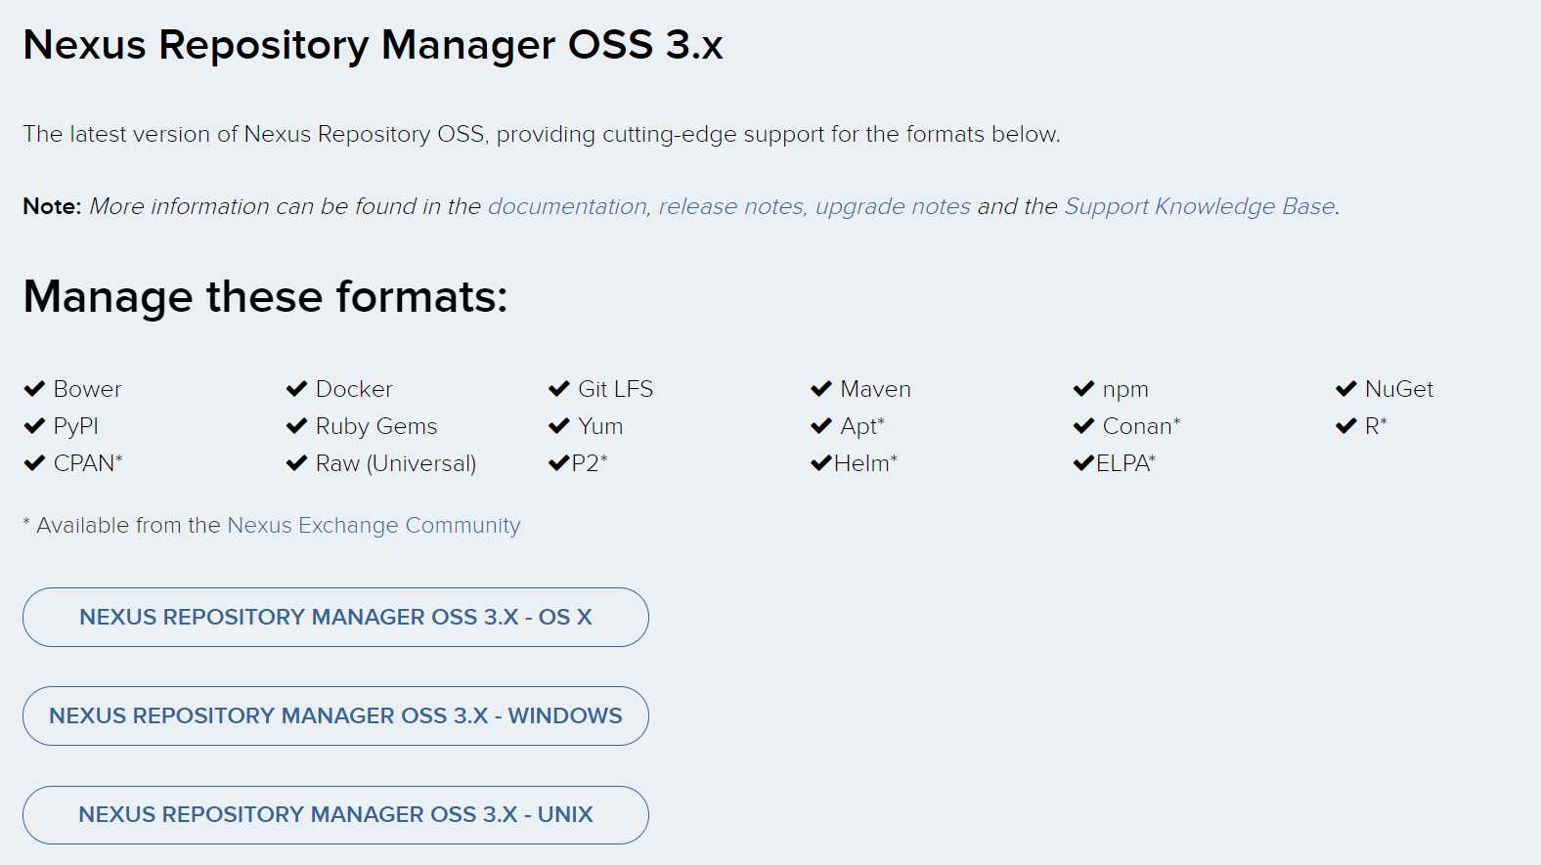
Task: Click the checkmark icon beside NuGet
Action: pyautogui.click(x=1346, y=388)
